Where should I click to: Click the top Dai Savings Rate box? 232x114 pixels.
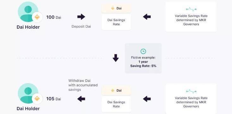pyautogui.click(x=116, y=22)
